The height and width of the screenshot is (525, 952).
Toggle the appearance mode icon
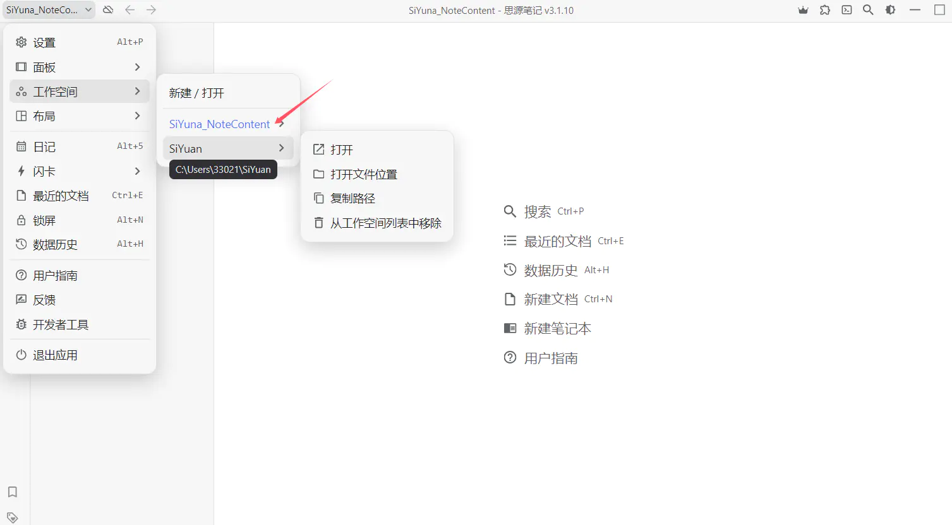pyautogui.click(x=890, y=10)
